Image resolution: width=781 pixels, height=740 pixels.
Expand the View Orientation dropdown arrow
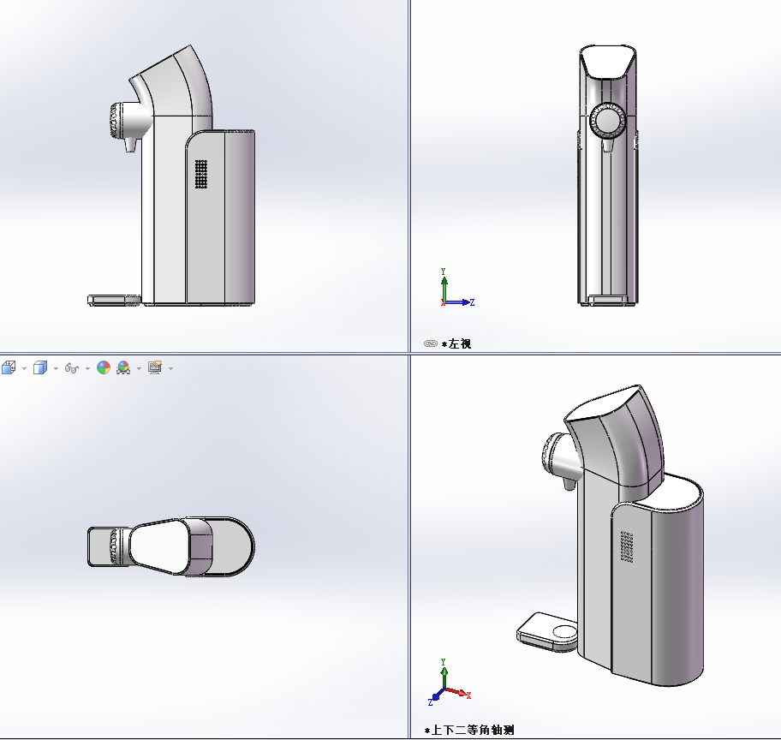[24, 369]
